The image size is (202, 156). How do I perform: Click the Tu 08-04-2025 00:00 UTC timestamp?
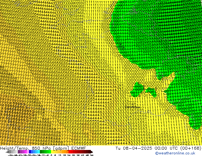coord(147,148)
